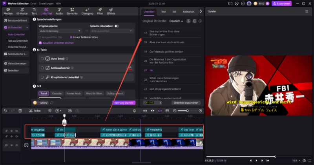
Task: Change subtitle language Deutsch dropdown
Action: (x=176, y=21)
